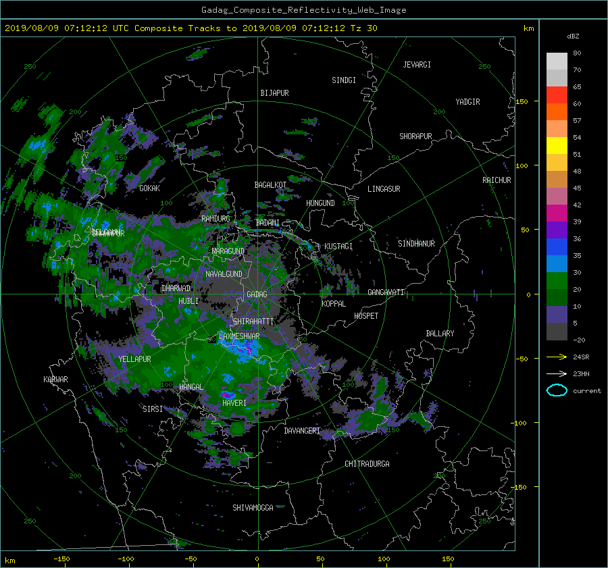608x568 pixels.
Task: Click the YELLAPUR city label
Action: pyautogui.click(x=134, y=359)
